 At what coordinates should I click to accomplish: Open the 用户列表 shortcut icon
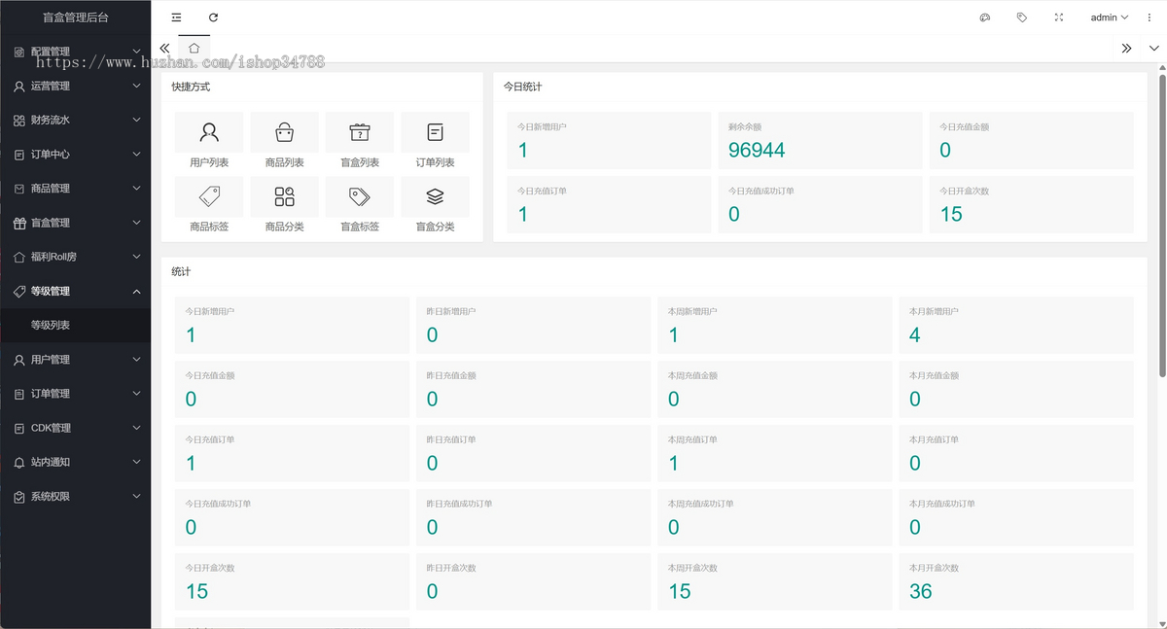(209, 132)
